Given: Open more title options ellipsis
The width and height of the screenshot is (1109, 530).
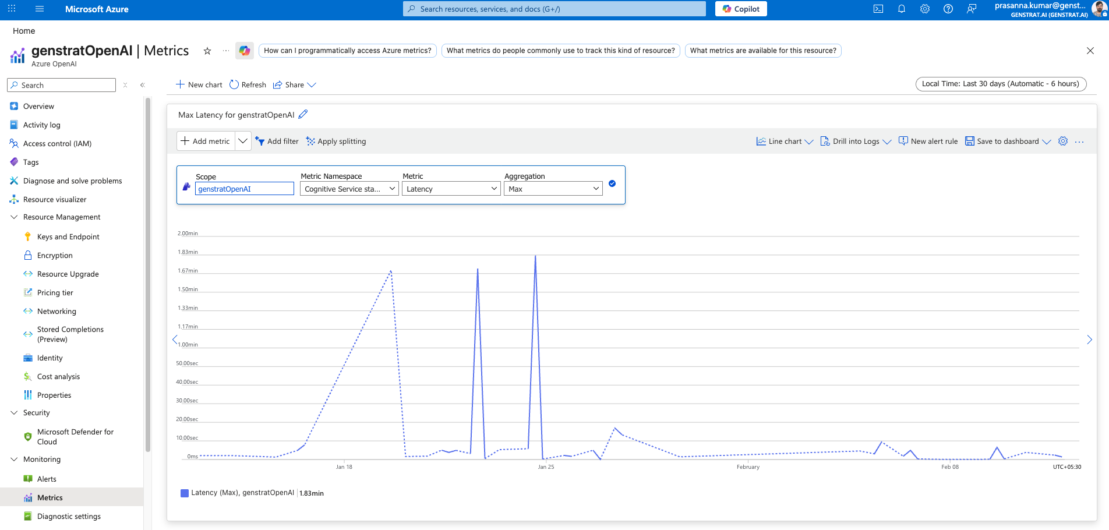Looking at the screenshot, I should click(x=226, y=51).
